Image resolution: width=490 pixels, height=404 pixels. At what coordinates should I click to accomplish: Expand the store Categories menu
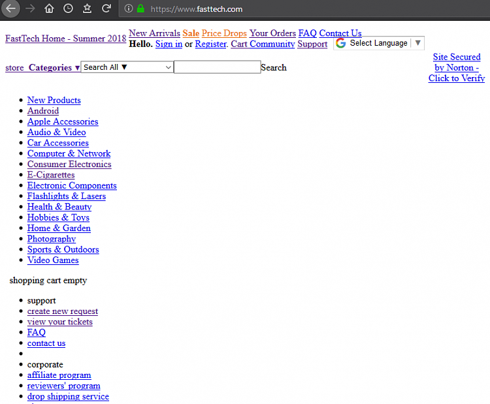42,67
